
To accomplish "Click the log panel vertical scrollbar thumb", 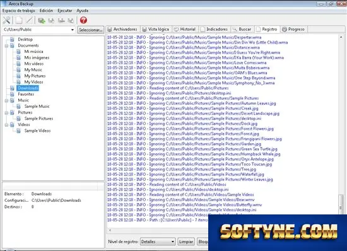I will (x=341, y=204).
